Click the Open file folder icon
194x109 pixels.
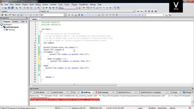point(6,8)
